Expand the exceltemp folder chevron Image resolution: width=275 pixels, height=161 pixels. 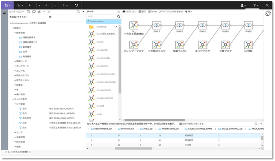coord(116,27)
